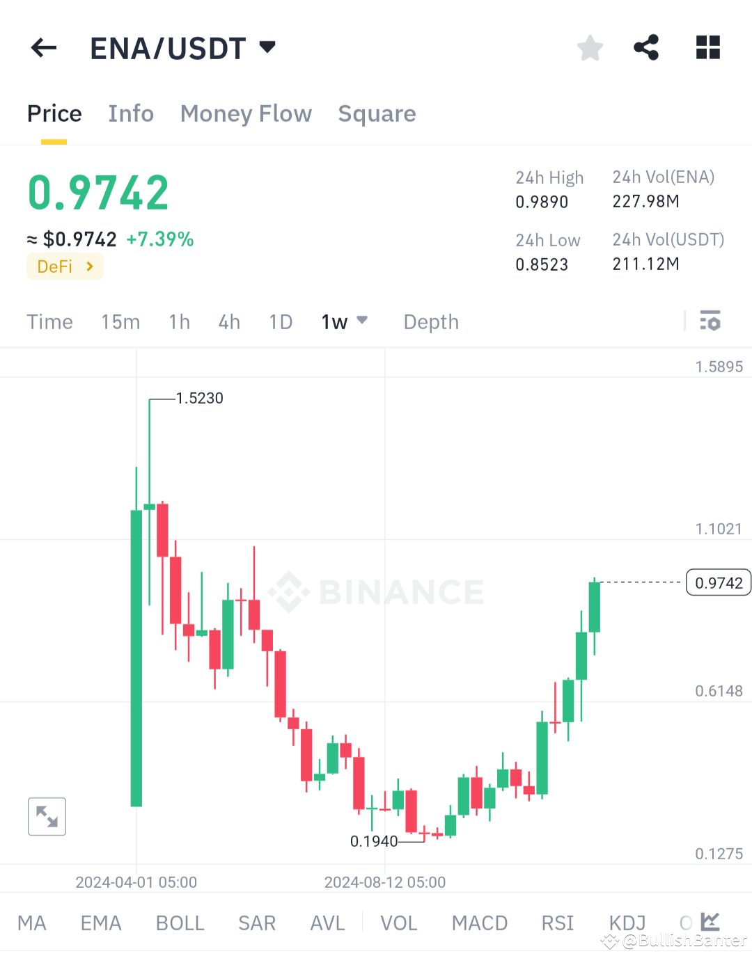Apply the MACD indicator

[479, 922]
